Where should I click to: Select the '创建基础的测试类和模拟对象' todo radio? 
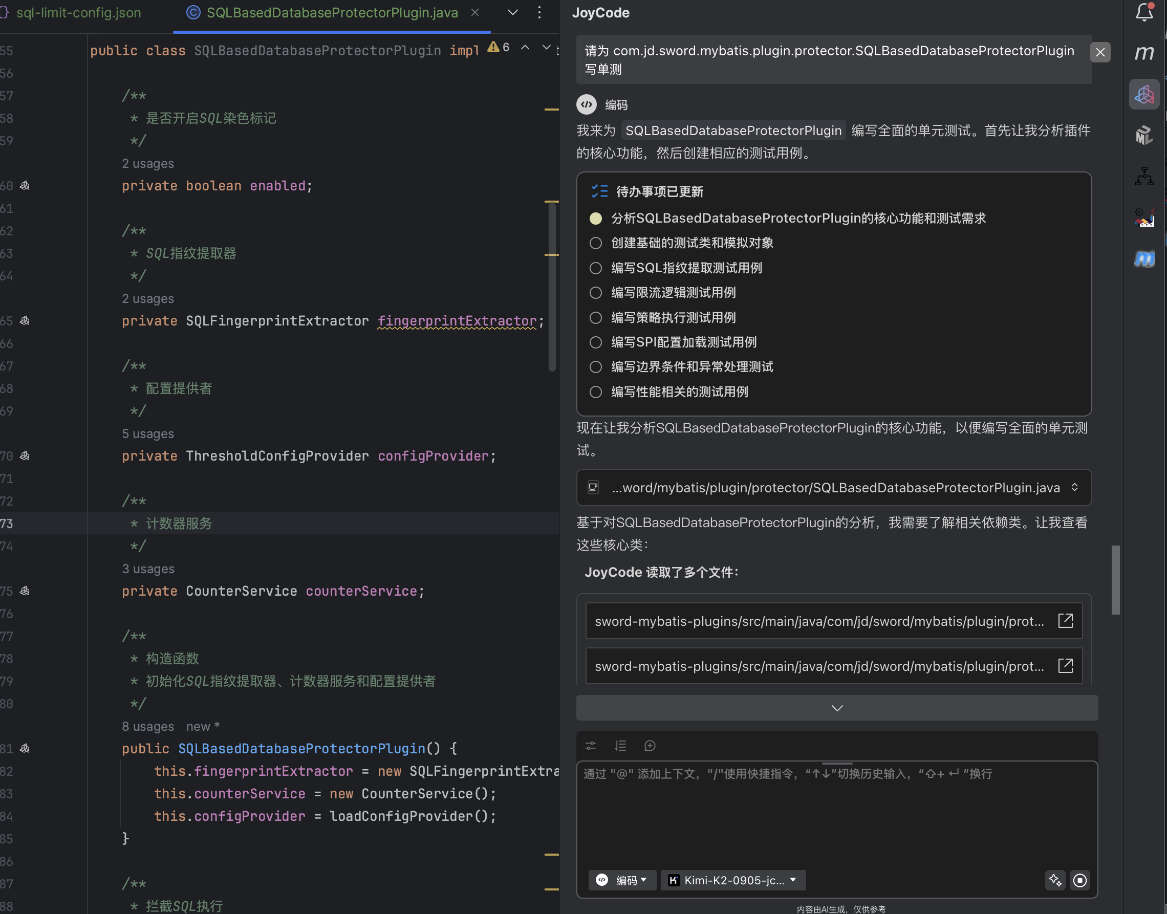[596, 243]
